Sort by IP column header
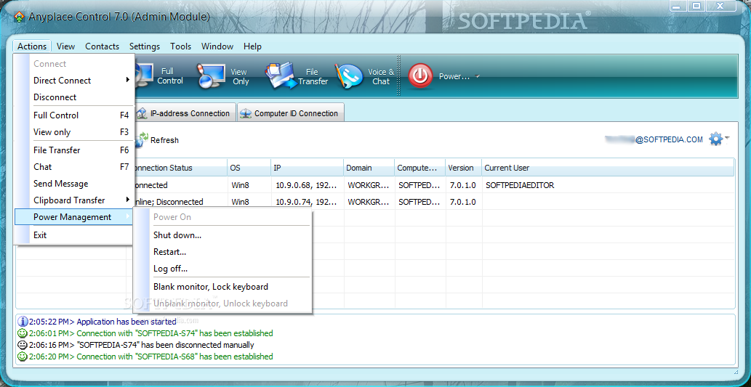This screenshot has height=387, width=751. (x=307, y=168)
